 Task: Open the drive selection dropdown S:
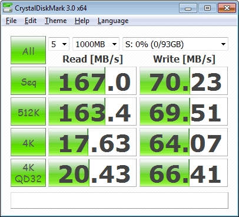click(175, 44)
